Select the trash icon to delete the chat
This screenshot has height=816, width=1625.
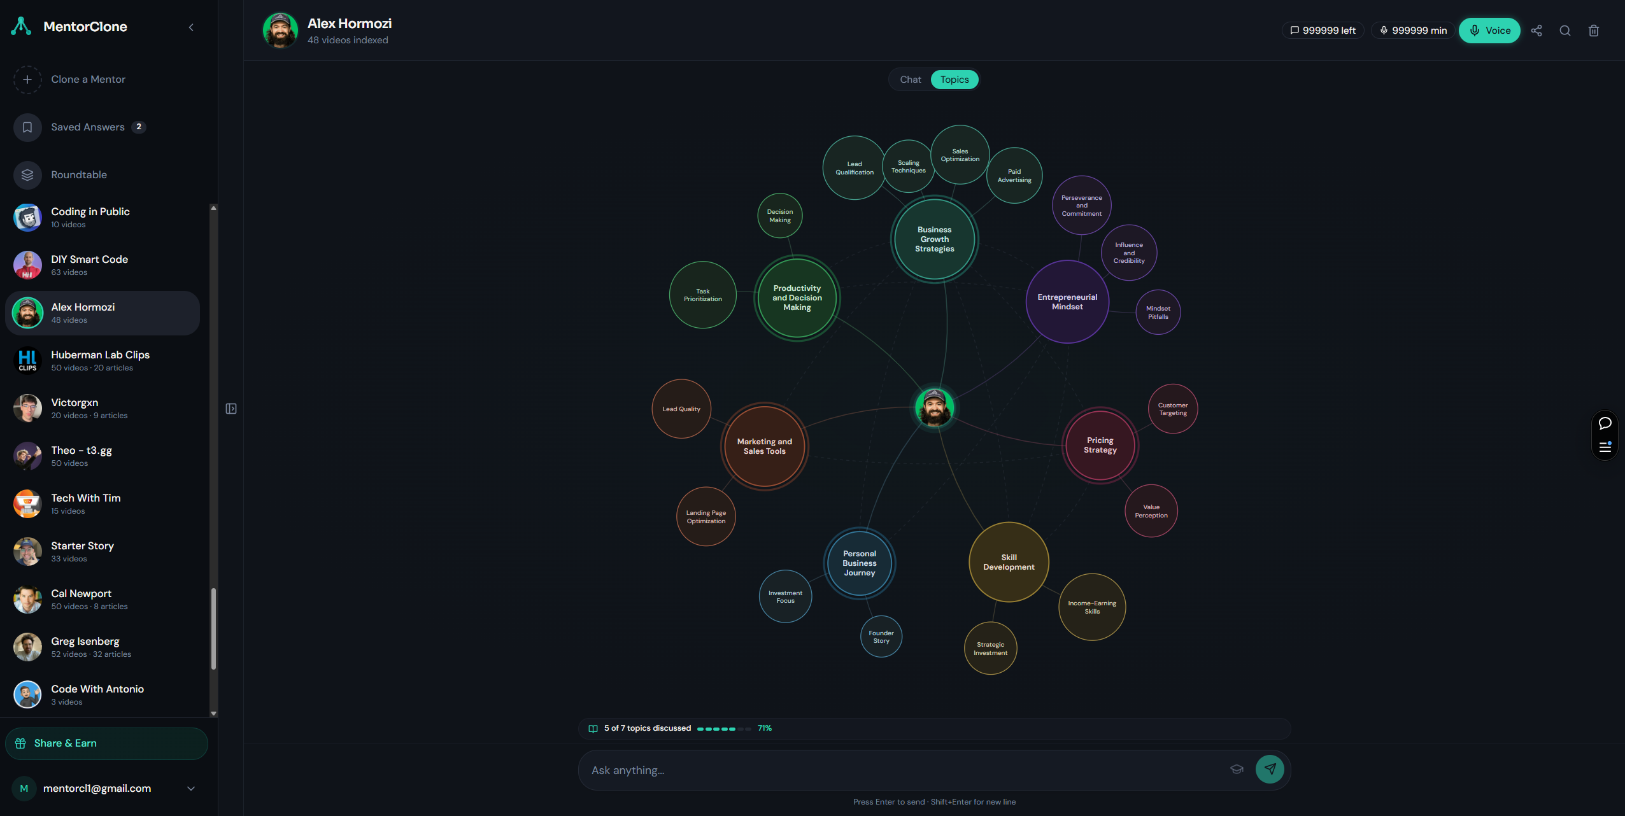1593,31
